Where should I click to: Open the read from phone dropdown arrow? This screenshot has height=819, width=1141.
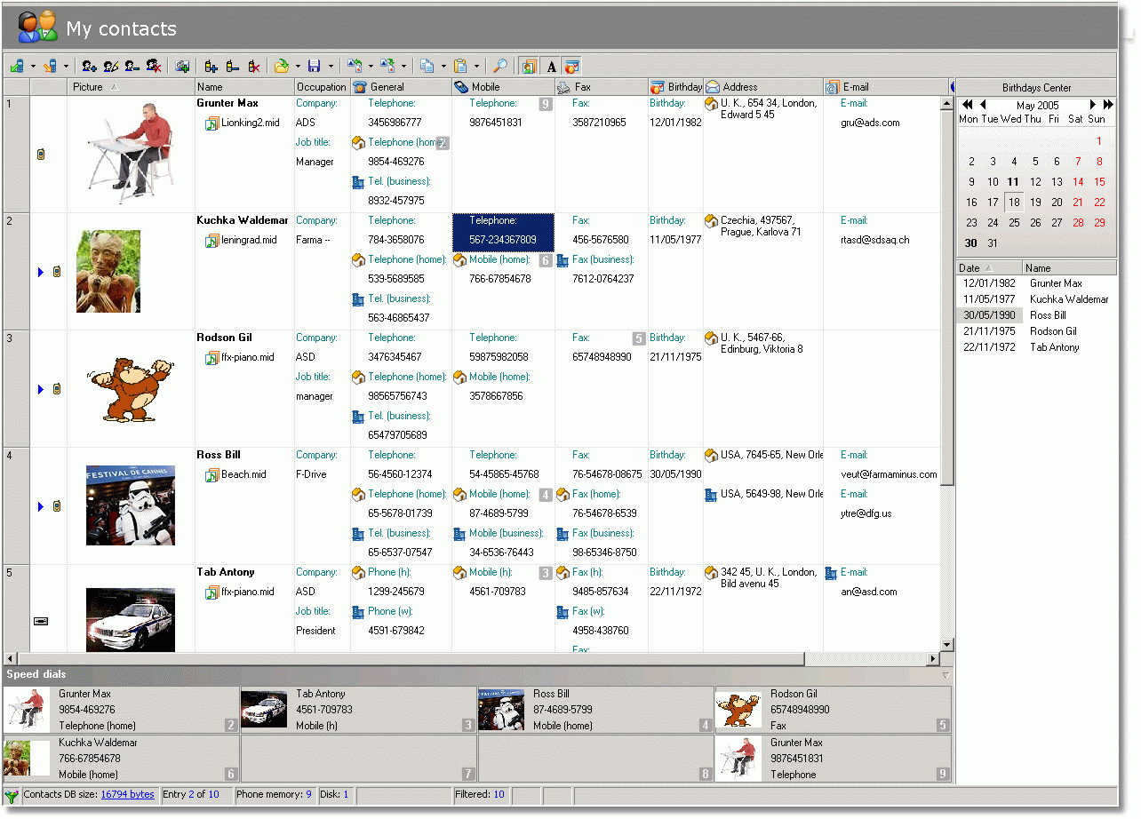[x=33, y=67]
